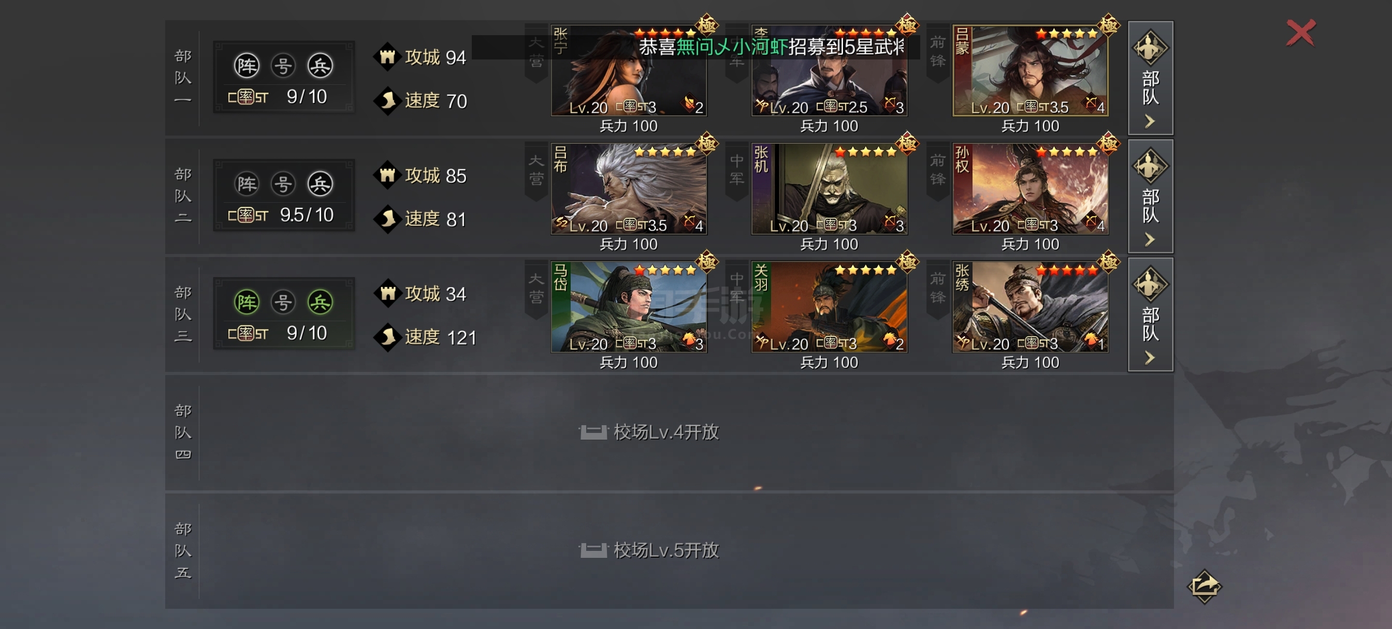Click the speed boot icon in troop one
Viewport: 1392px width, 629px height.
coord(387,100)
